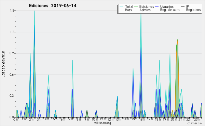Click the 2 h tick label
This screenshot has height=126, width=205.
31,119
